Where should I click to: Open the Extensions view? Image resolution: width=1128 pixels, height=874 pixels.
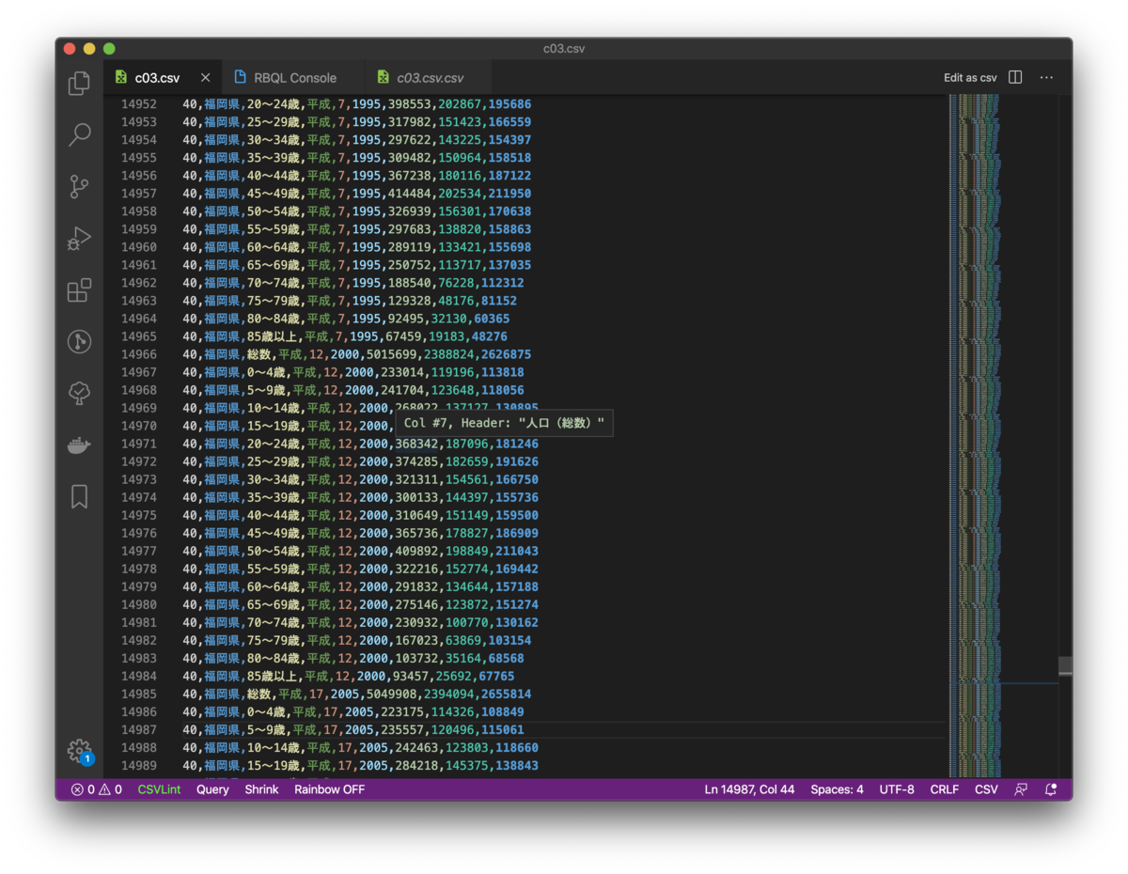pyautogui.click(x=79, y=290)
